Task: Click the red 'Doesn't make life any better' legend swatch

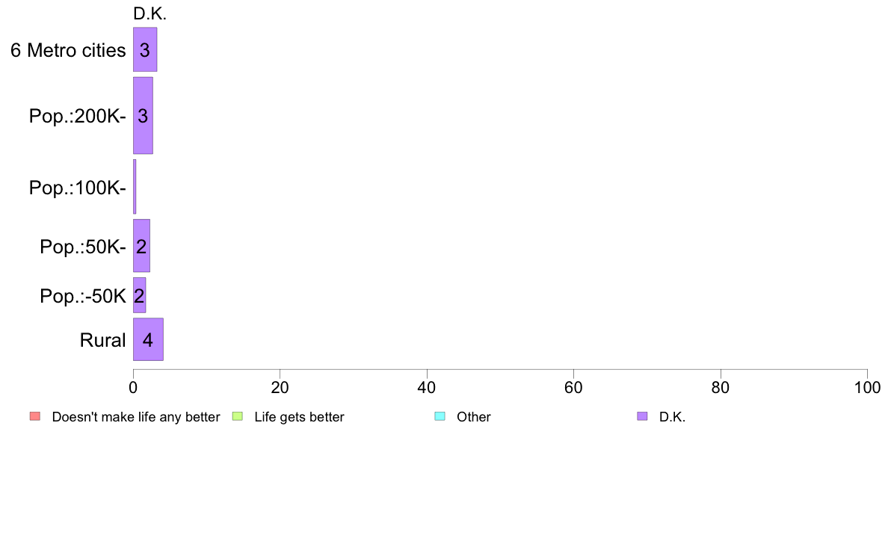Action: point(34,416)
